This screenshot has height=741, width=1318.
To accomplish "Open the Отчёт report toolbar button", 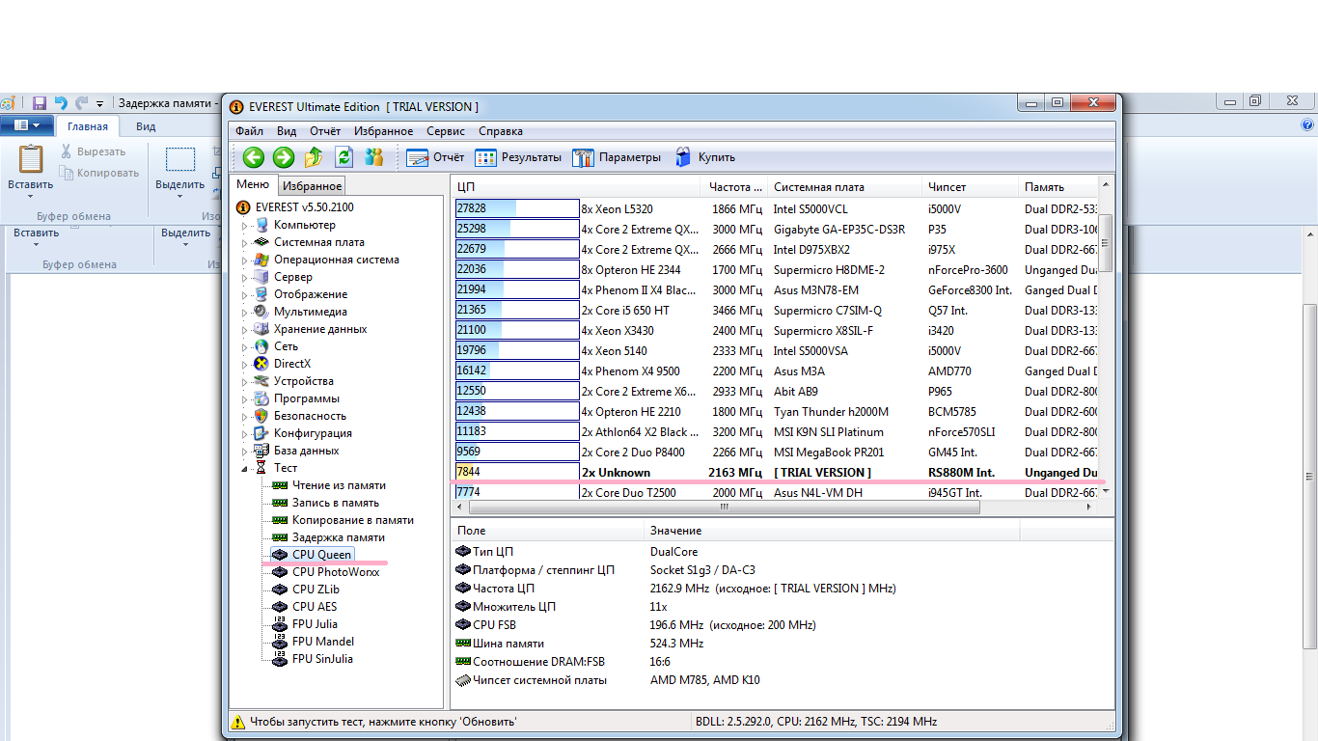I will (435, 157).
